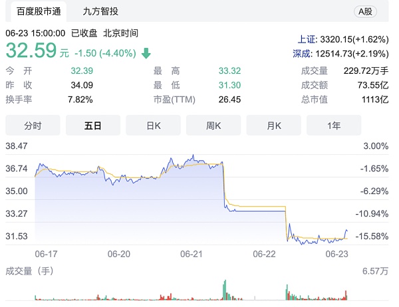Click the 32.59 current price
The image size is (399, 307).
[31, 50]
